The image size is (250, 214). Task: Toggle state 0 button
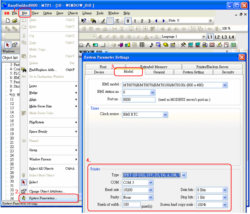tap(128, 21)
